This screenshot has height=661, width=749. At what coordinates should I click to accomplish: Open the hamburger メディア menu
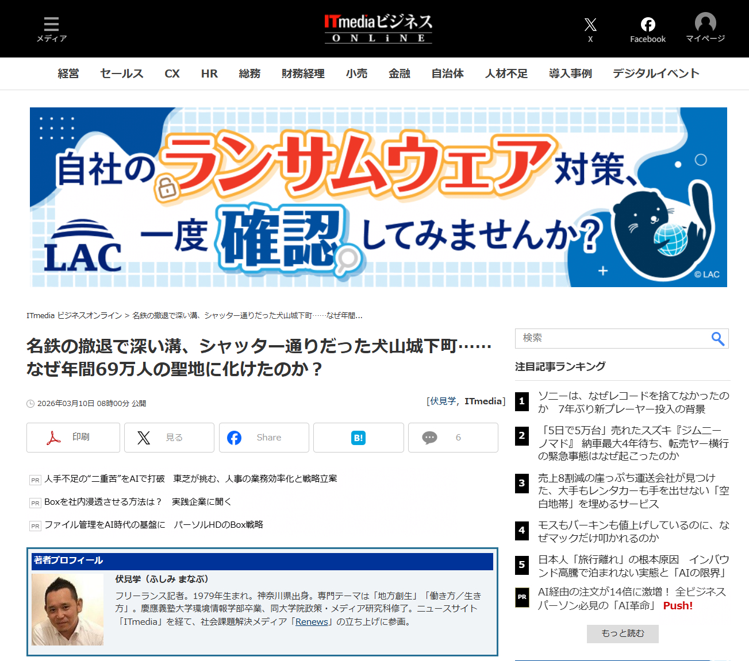pyautogui.click(x=51, y=29)
